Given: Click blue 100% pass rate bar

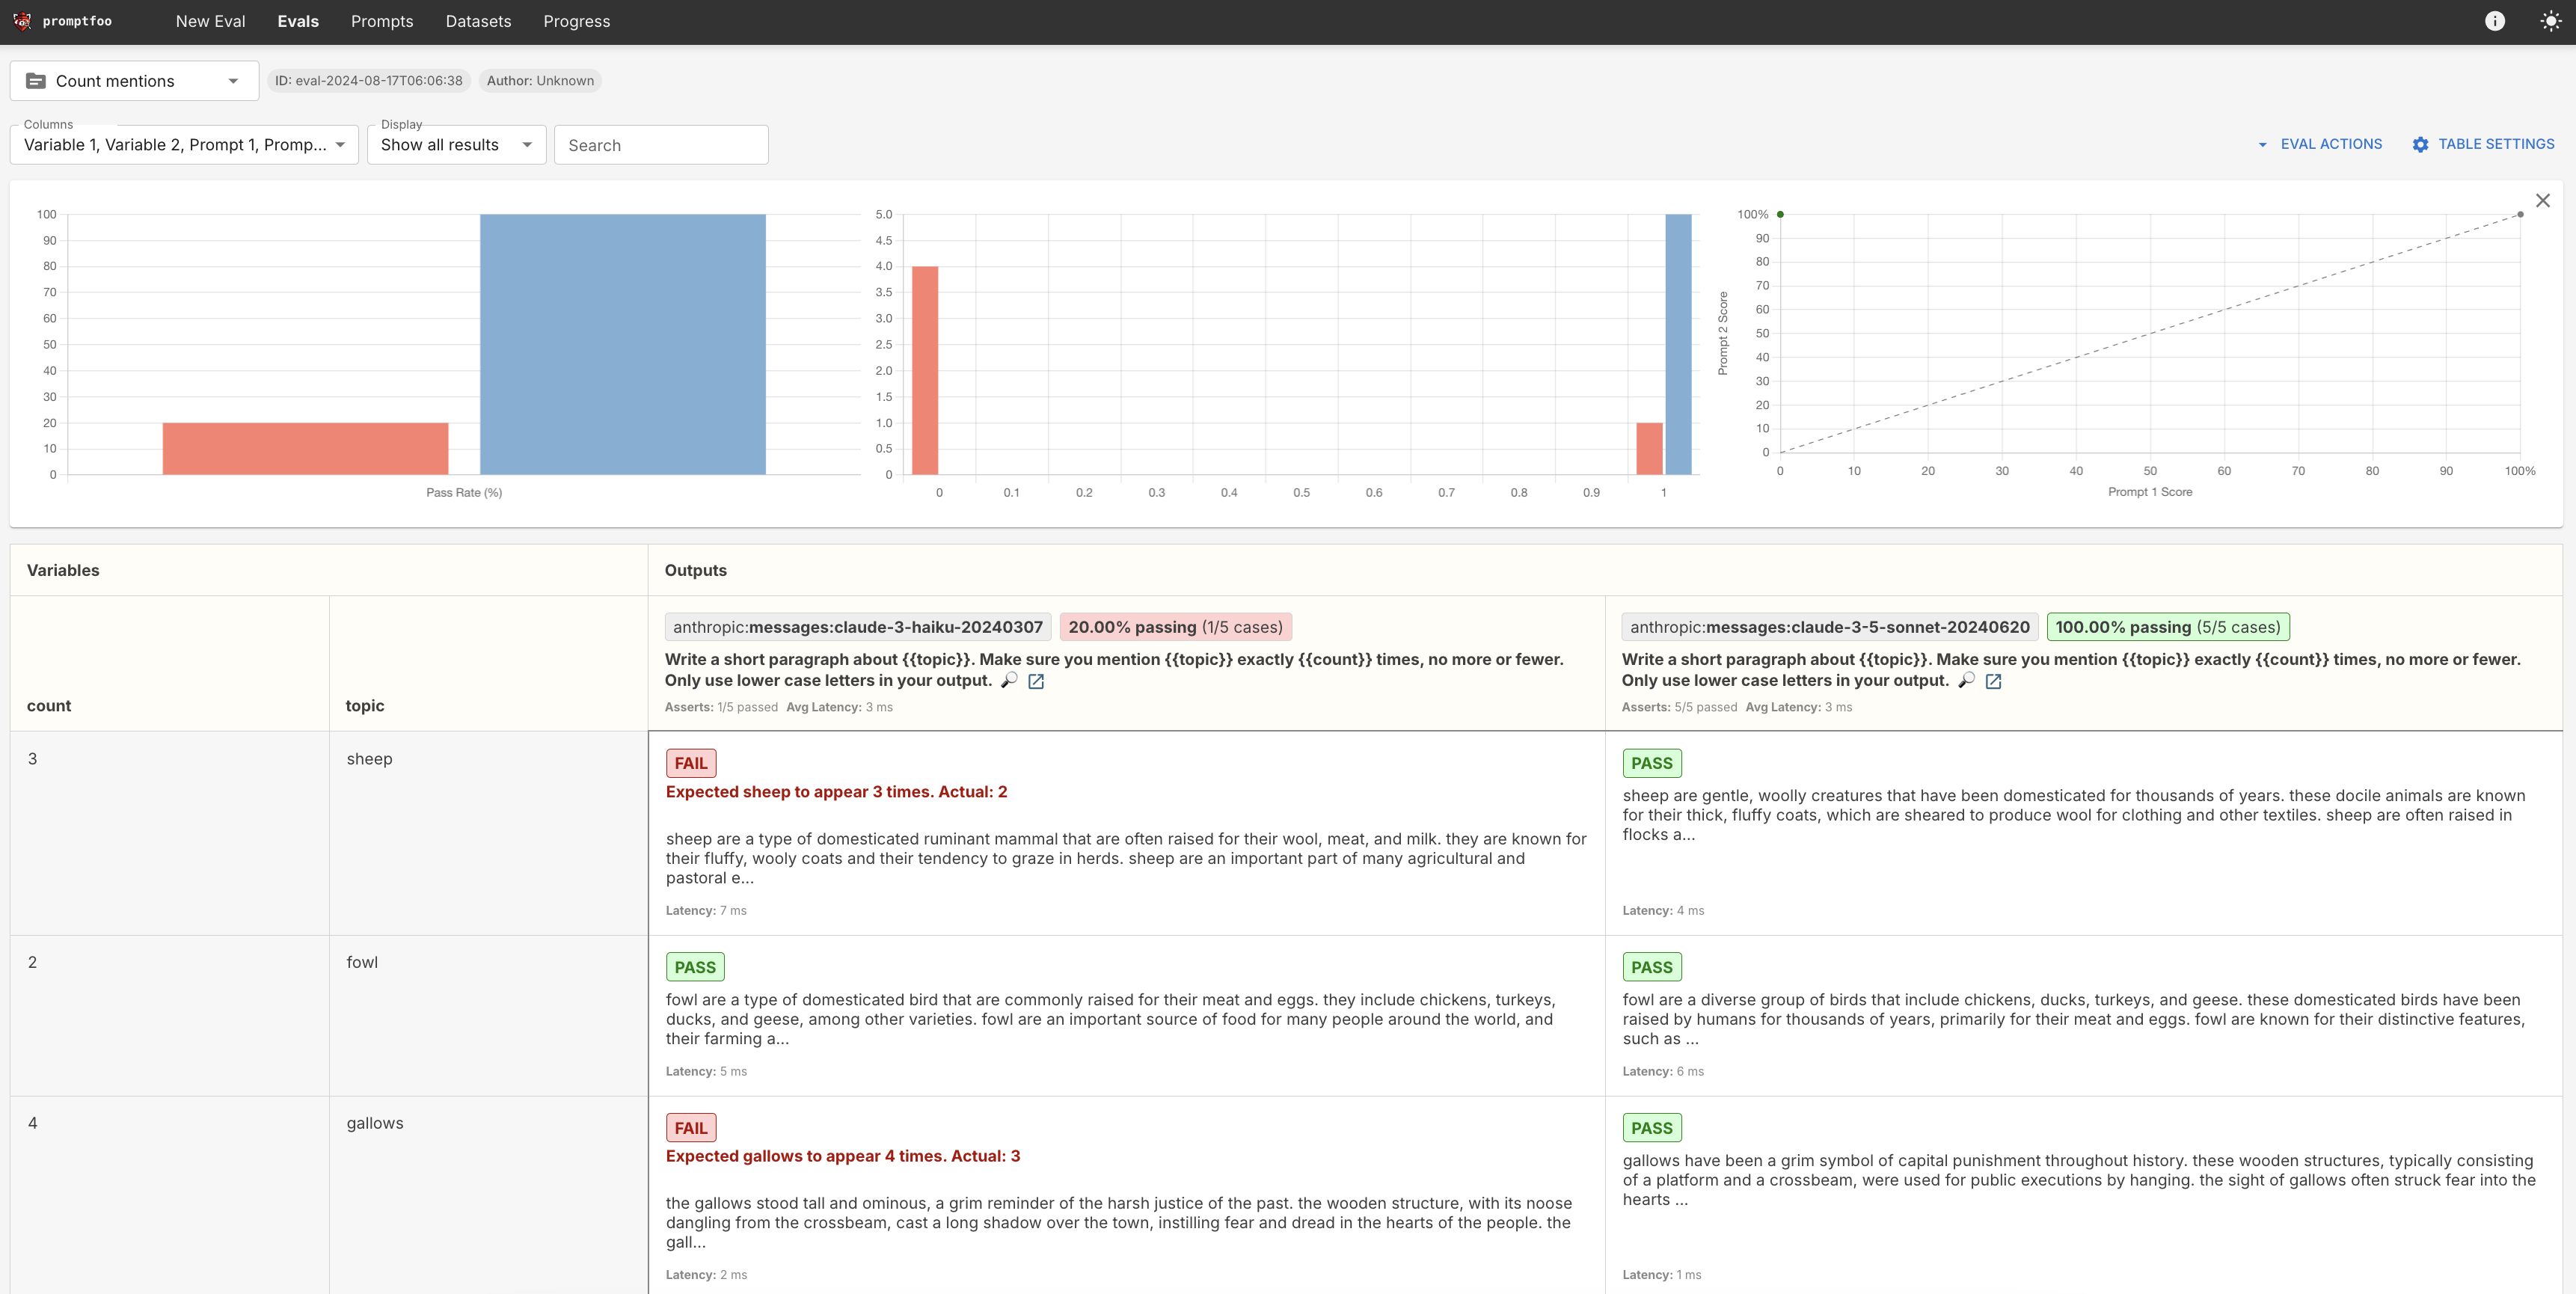Looking at the screenshot, I should point(622,343).
